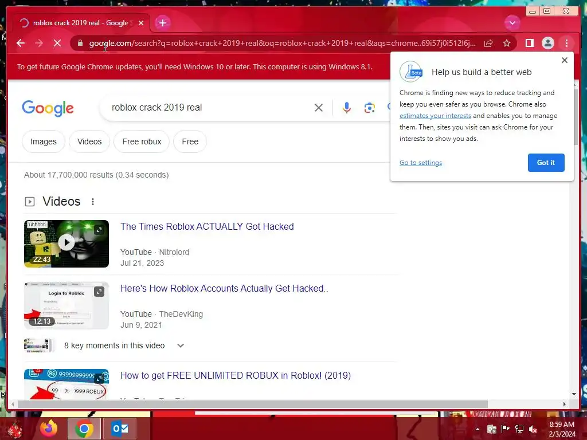Click the horizontal scrollbar left arrow
587x440 pixels.
click(x=13, y=404)
